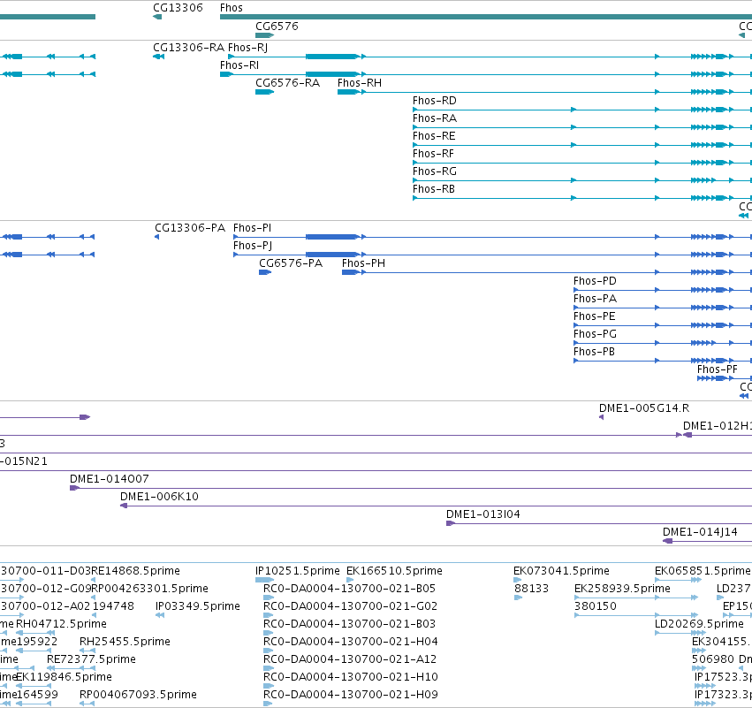This screenshot has height=708, width=752.
Task: Click the large exon of Fhos-RJ
Action: [333, 57]
